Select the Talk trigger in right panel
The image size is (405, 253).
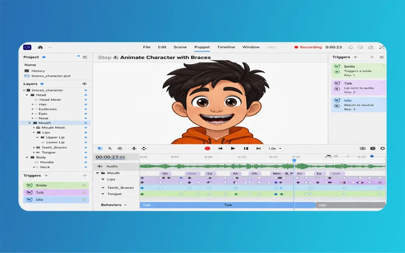(358, 88)
